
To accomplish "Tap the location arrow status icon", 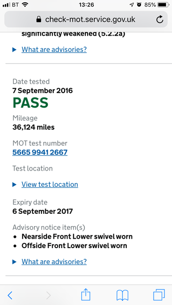I will 132,5.
